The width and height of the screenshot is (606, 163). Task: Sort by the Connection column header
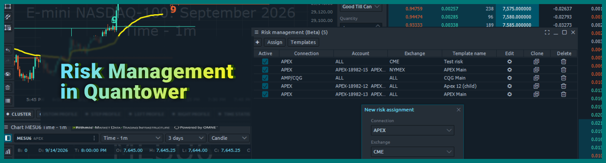pos(306,53)
